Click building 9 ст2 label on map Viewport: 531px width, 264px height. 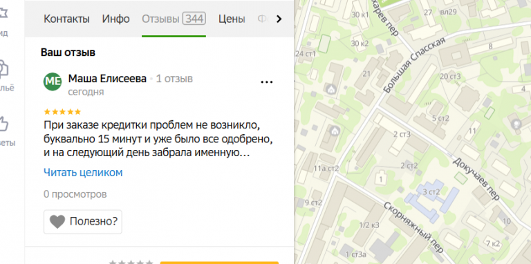pos(313,202)
